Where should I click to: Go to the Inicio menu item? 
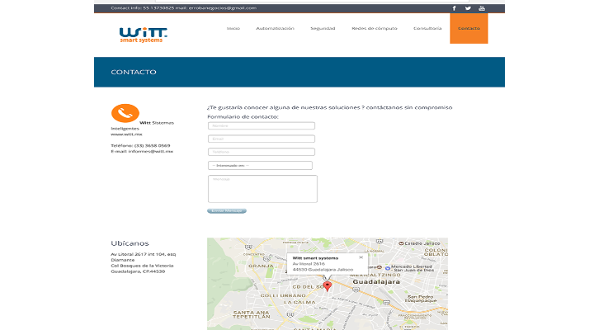point(233,28)
